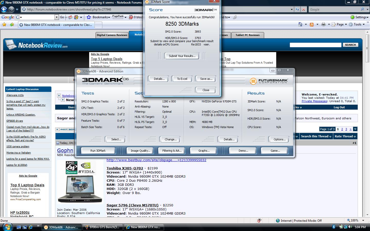Open Google toolbar Settings menu
The height and width of the screenshot is (231, 370).
click(x=359, y=17)
